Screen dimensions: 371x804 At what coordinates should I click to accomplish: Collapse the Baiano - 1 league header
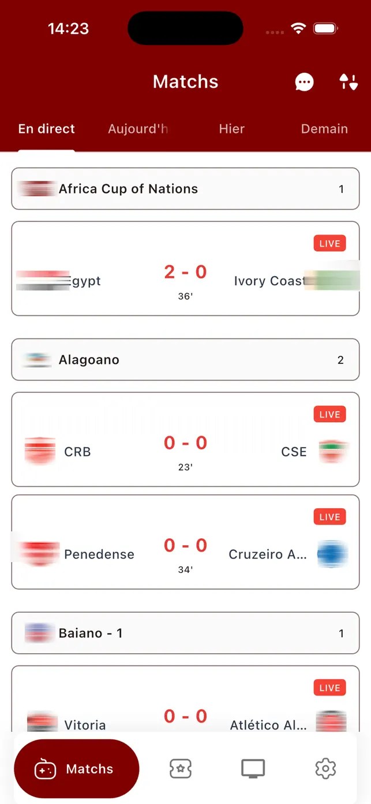click(185, 633)
